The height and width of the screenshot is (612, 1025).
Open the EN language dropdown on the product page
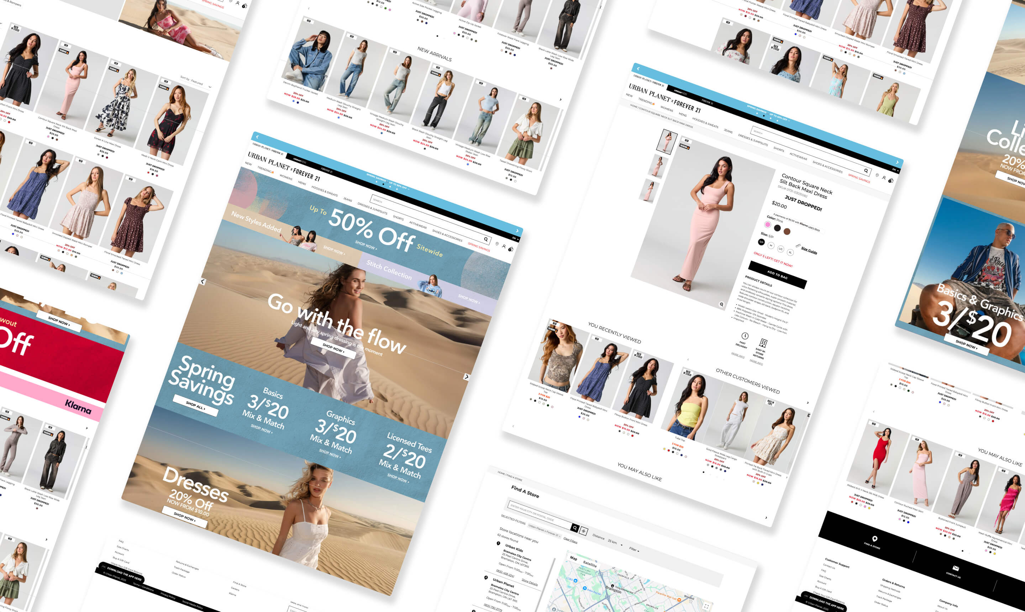895,170
